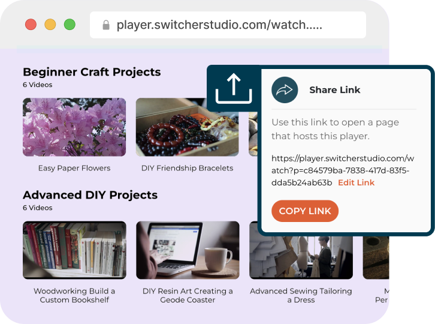Click the red close window dot
Viewport: 435px width, 324px height.
(31, 25)
